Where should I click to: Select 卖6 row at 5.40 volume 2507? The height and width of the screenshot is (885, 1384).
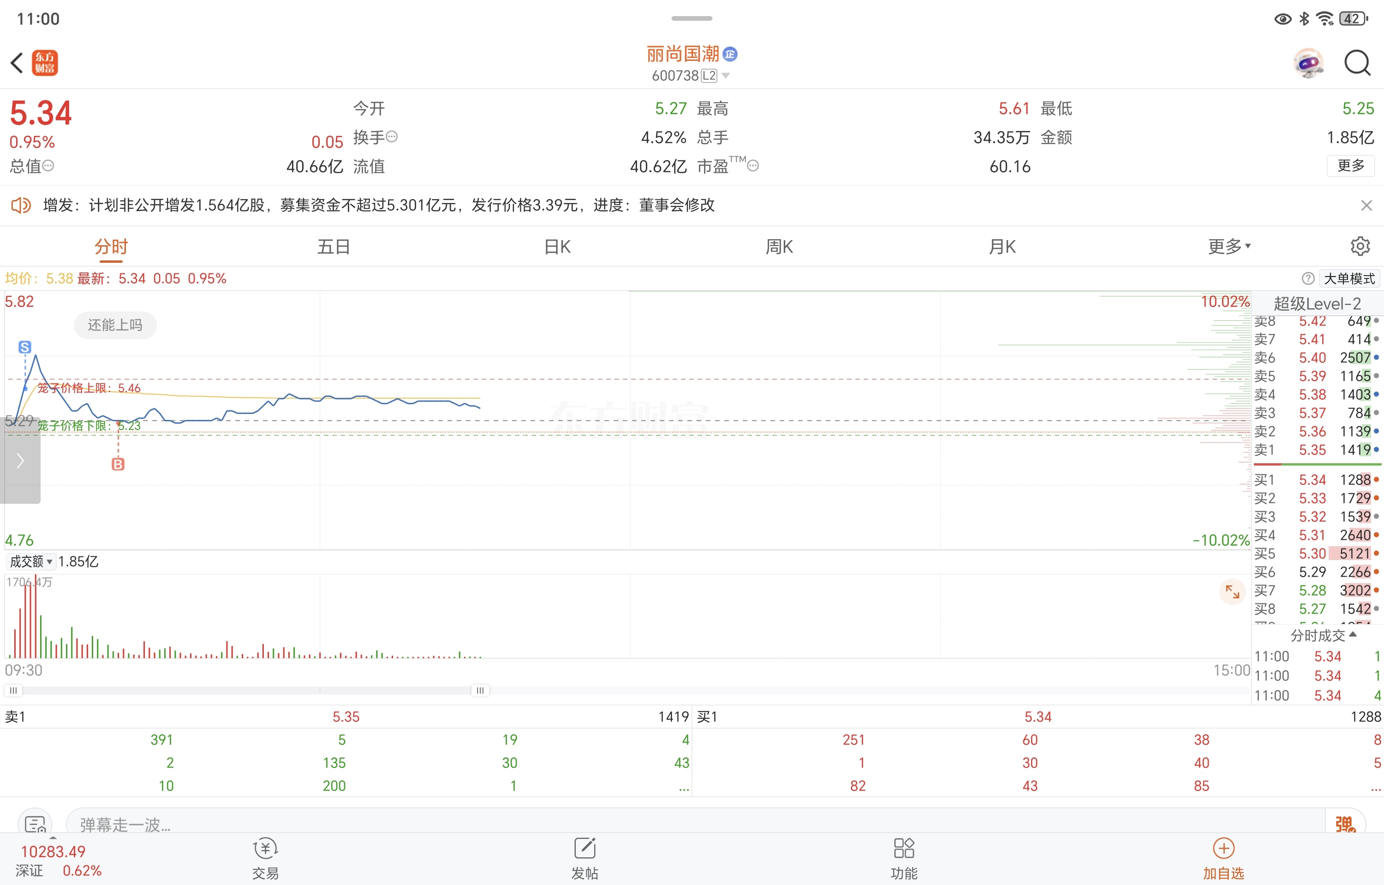point(1317,357)
